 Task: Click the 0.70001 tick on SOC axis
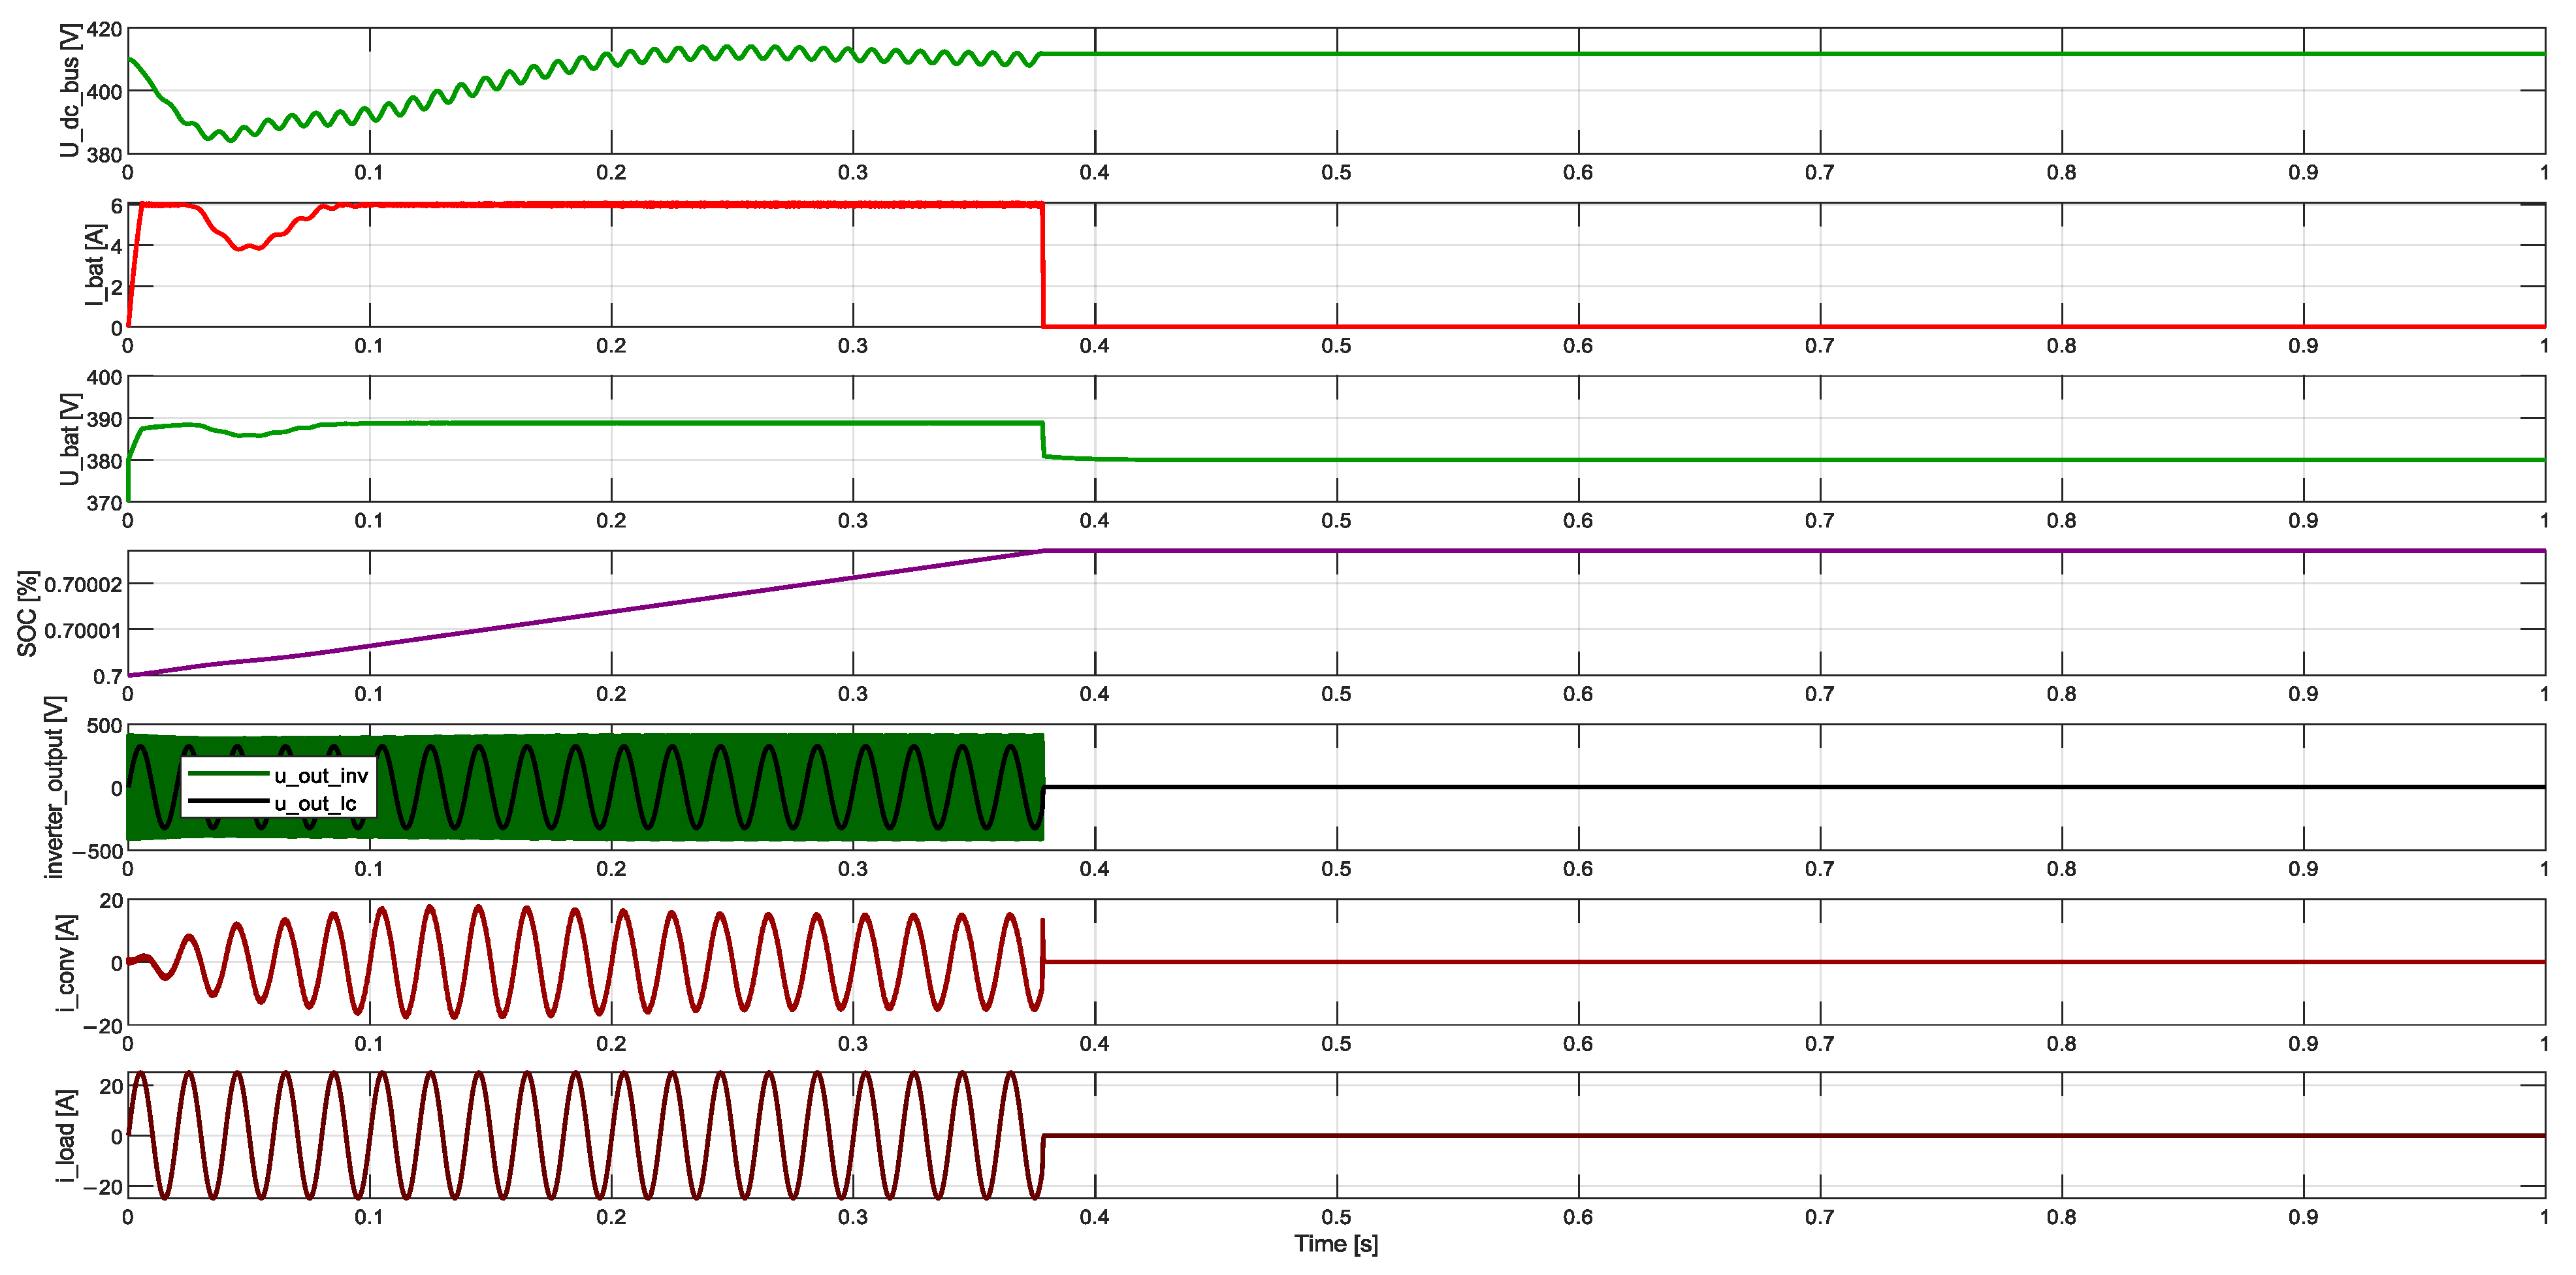pos(83,631)
